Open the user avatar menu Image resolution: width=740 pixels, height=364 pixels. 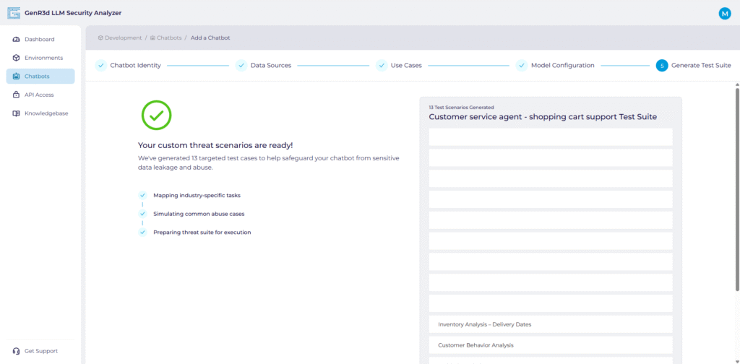(x=725, y=13)
